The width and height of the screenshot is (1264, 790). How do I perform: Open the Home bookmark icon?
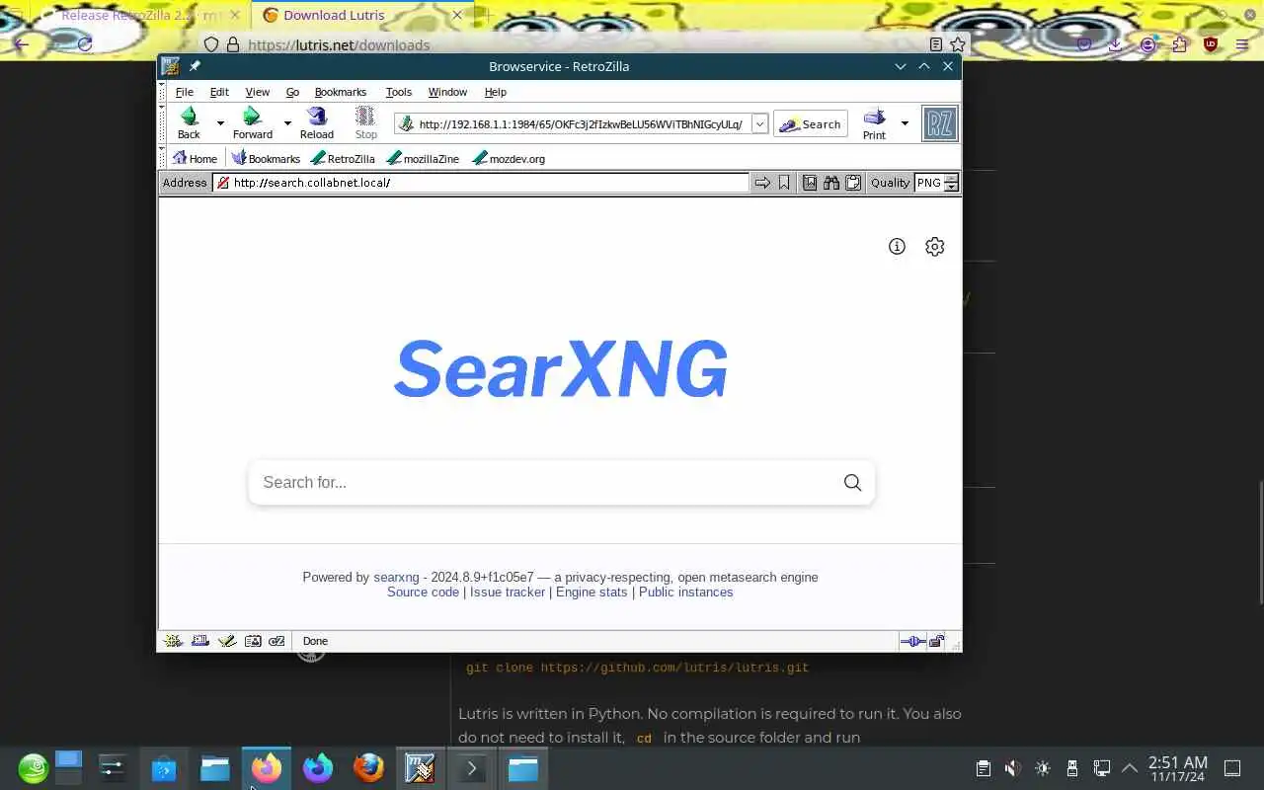click(x=180, y=158)
